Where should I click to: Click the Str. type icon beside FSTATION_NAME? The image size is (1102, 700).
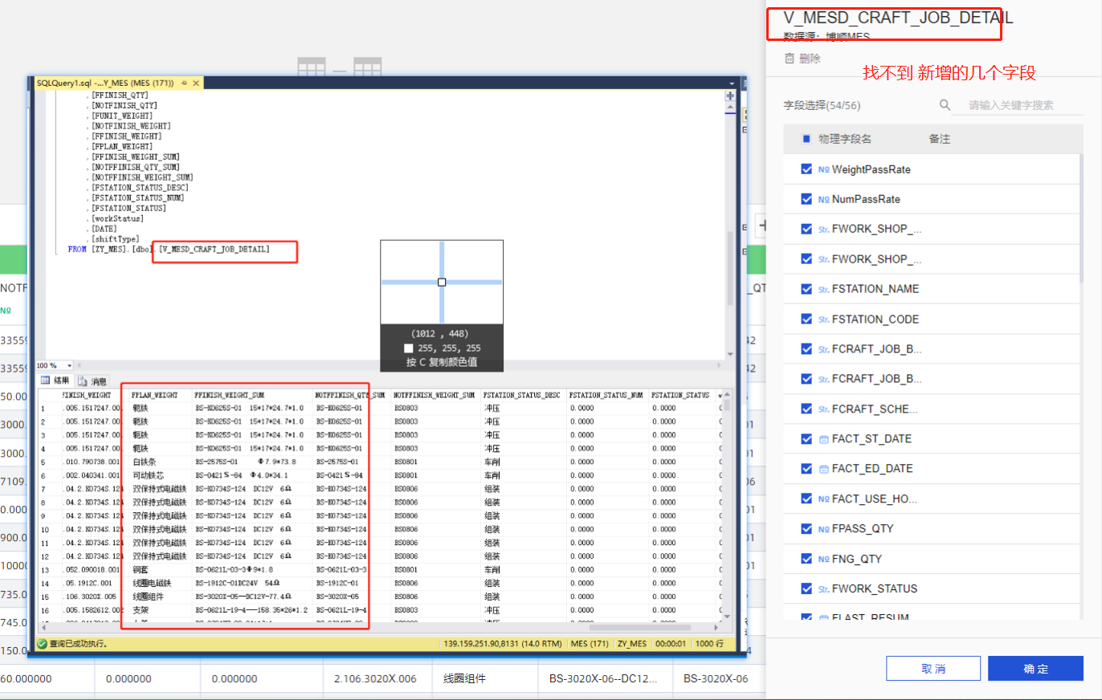pos(823,289)
